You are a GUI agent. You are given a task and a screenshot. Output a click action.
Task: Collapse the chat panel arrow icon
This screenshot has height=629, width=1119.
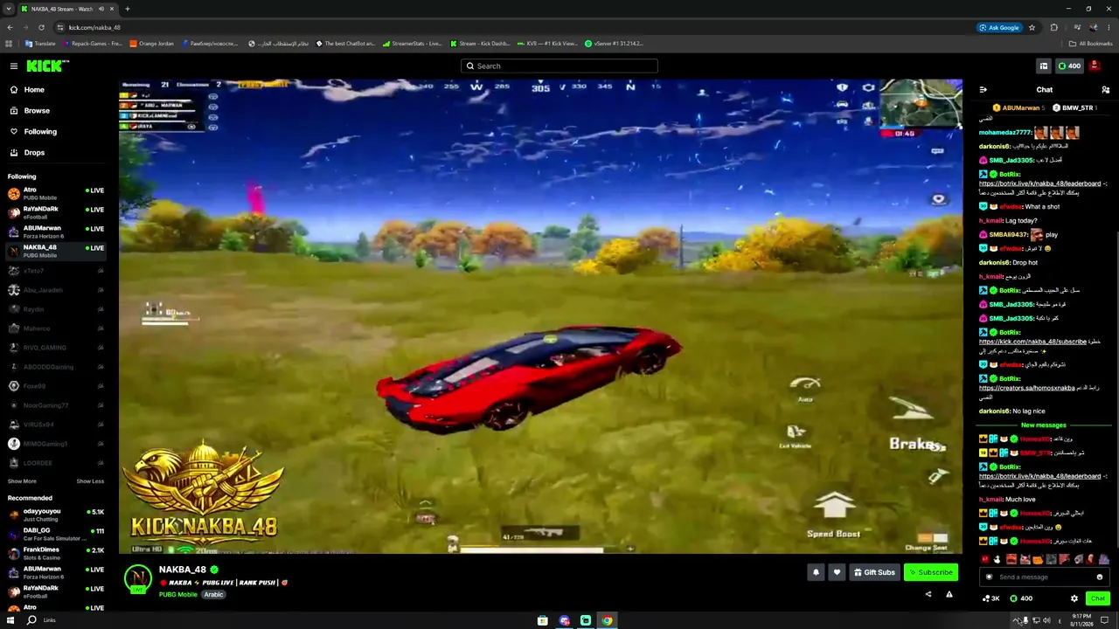(983, 89)
